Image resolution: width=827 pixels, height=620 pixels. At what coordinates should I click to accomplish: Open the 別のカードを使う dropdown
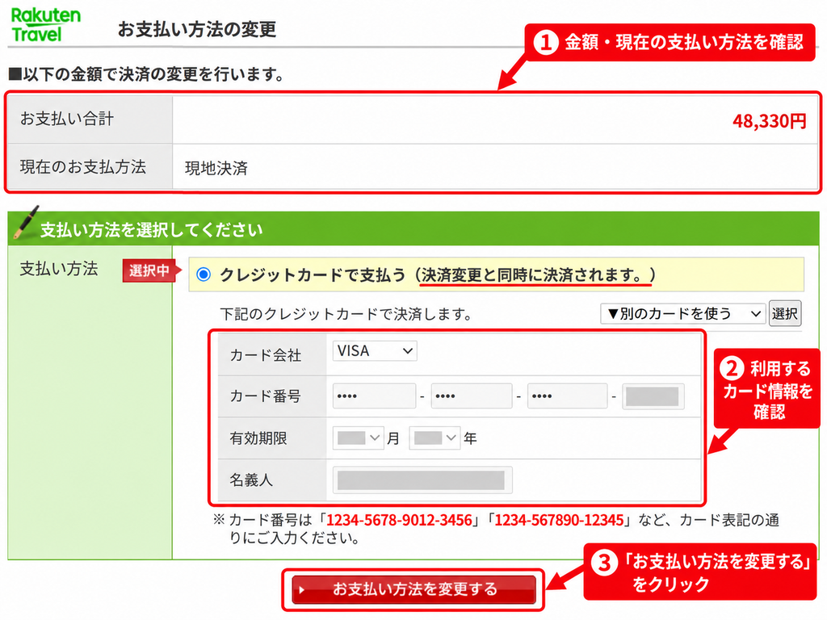click(x=682, y=314)
